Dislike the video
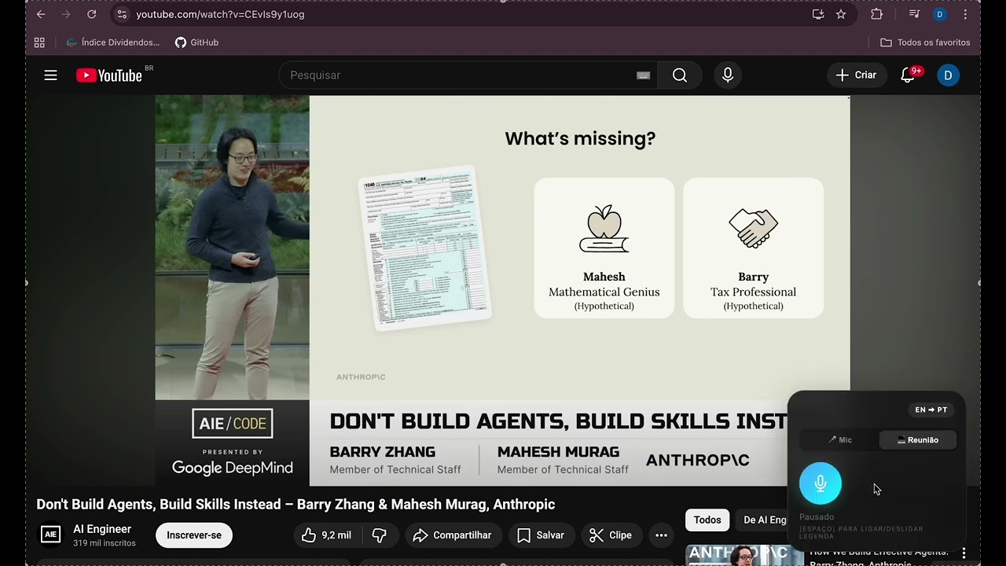This screenshot has height=566, width=1006. (x=380, y=535)
